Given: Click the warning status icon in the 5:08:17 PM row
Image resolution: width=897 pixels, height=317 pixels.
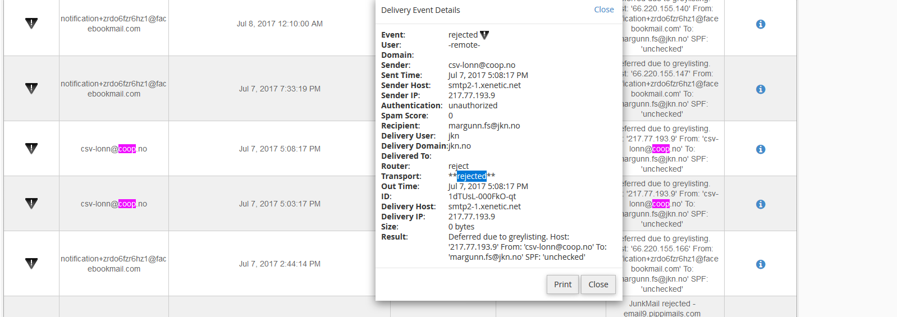Looking at the screenshot, I should 31,149.
